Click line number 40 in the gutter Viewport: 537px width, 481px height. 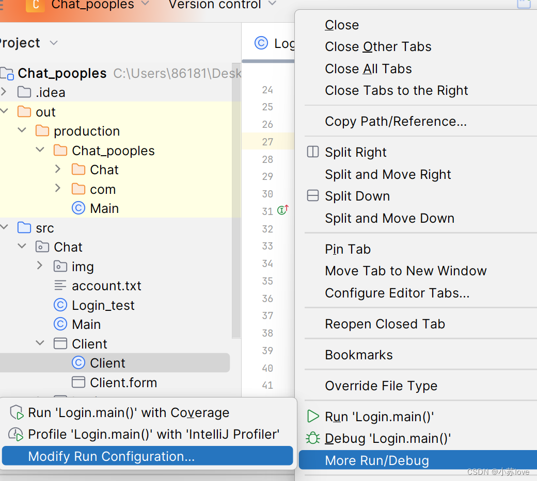click(x=267, y=368)
